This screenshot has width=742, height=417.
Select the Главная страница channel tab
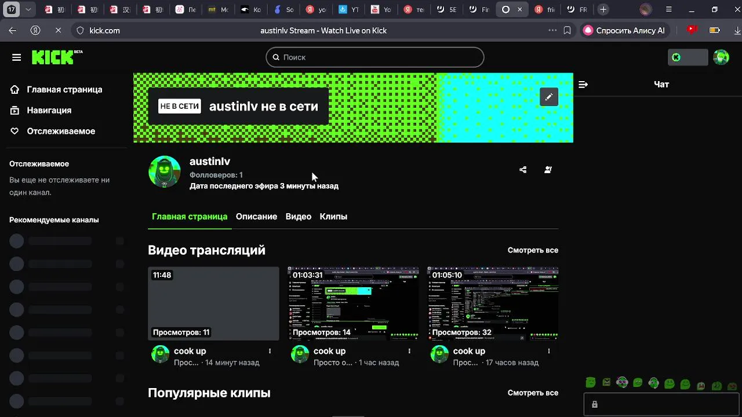(x=190, y=217)
